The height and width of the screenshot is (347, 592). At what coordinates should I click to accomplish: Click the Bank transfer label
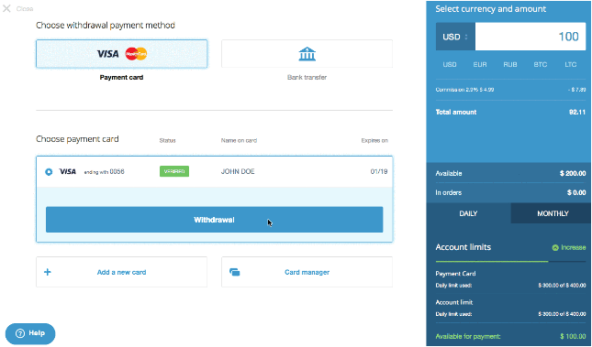307,77
